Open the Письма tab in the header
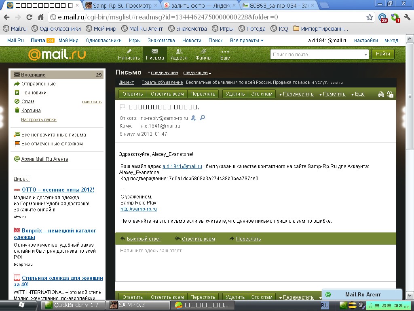The width and height of the screenshot is (414, 311). [155, 55]
